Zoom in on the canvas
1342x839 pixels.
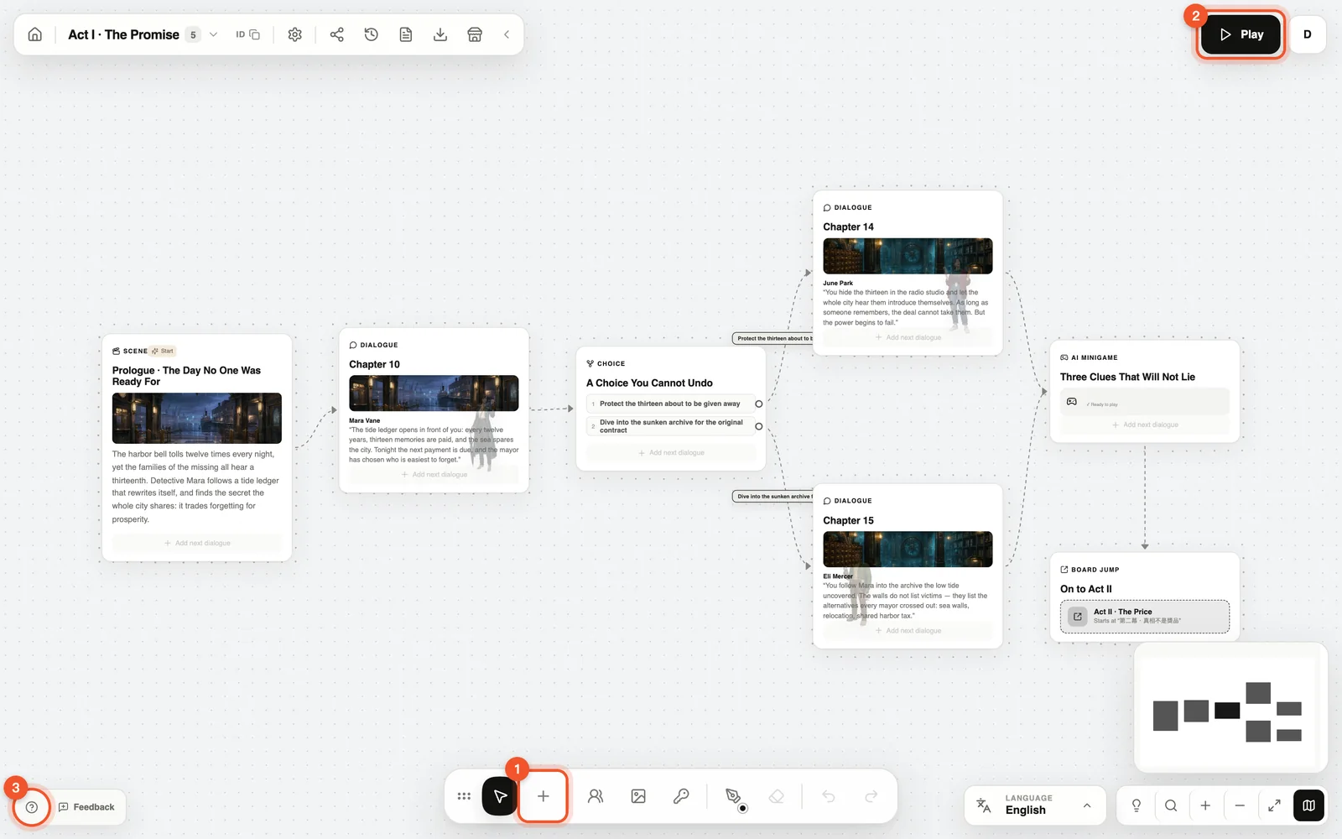tap(1205, 805)
